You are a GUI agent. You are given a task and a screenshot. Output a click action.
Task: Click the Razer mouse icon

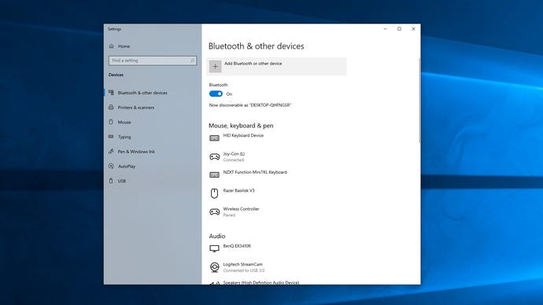214,193
